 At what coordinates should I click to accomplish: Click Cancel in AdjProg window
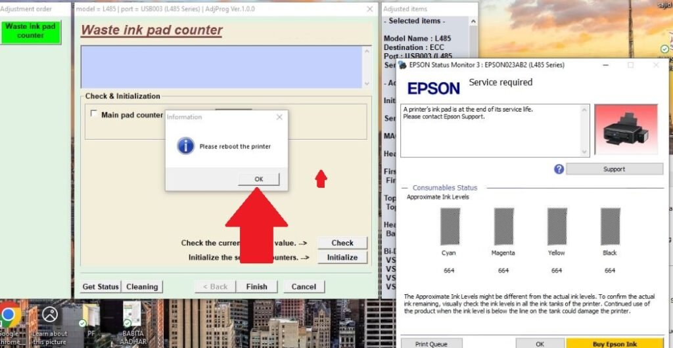point(304,287)
